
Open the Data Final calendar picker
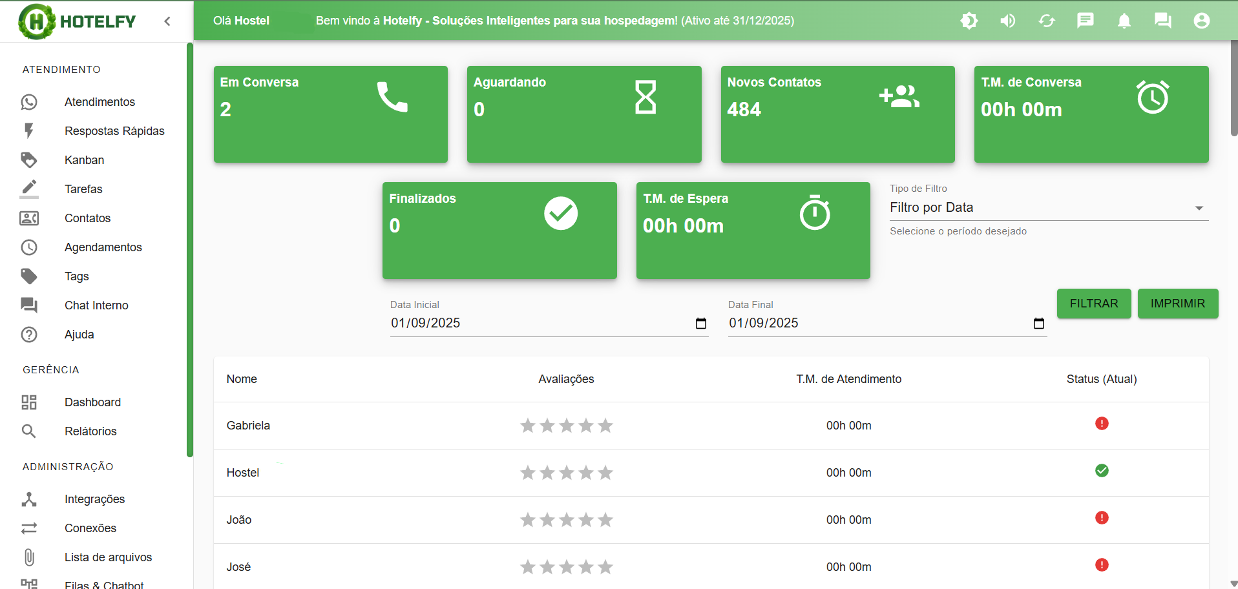(1038, 324)
